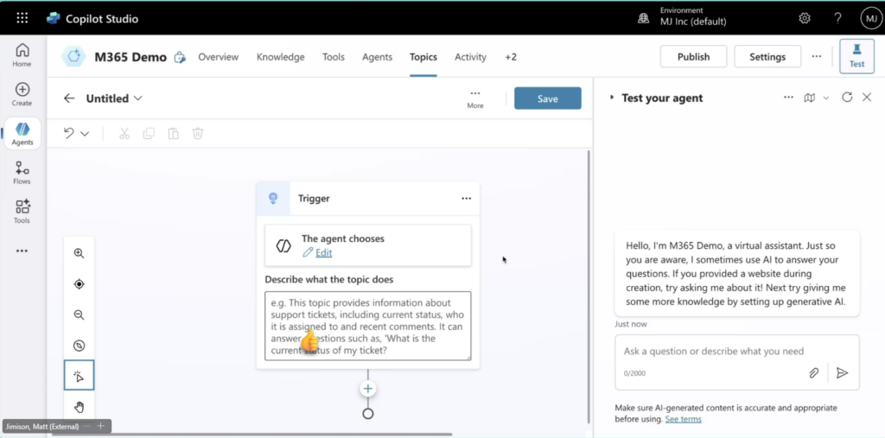Switch to the Overview tab
885x438 pixels.
pyautogui.click(x=219, y=57)
